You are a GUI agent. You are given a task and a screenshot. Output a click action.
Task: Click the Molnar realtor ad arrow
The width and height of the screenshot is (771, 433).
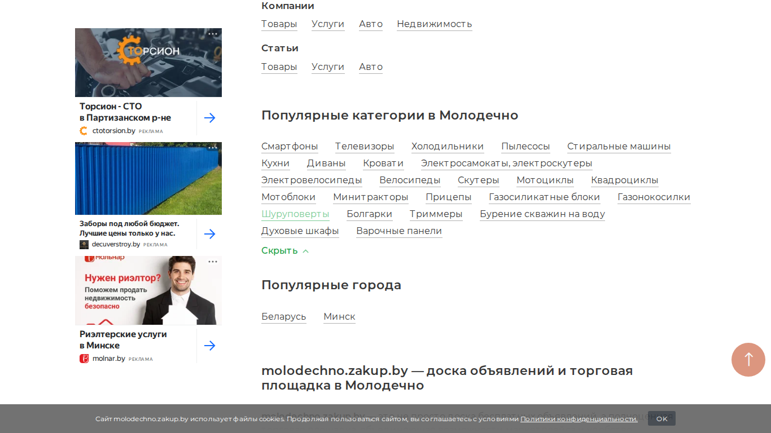coord(209,346)
